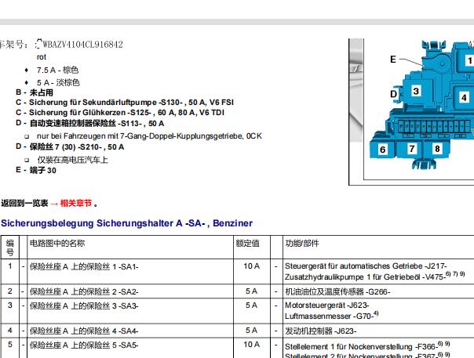Click the label 7 in the fuse box diagram
The width and height of the screenshot is (474, 358).
click(x=412, y=149)
